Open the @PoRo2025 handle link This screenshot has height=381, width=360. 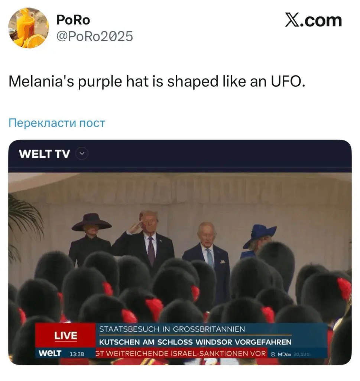tap(95, 36)
